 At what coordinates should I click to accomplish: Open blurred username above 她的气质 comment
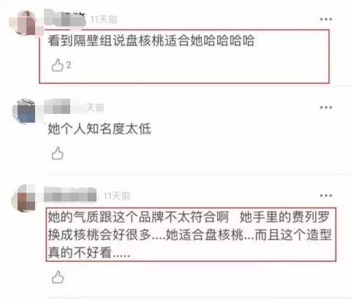70,194
